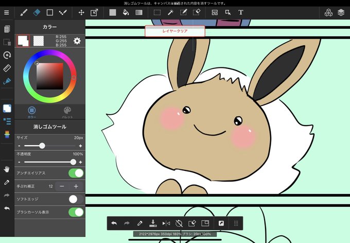Viewport: 350px width, 243px height.
Task: Select the gray Fill rectangle tool
Action: tap(113, 12)
